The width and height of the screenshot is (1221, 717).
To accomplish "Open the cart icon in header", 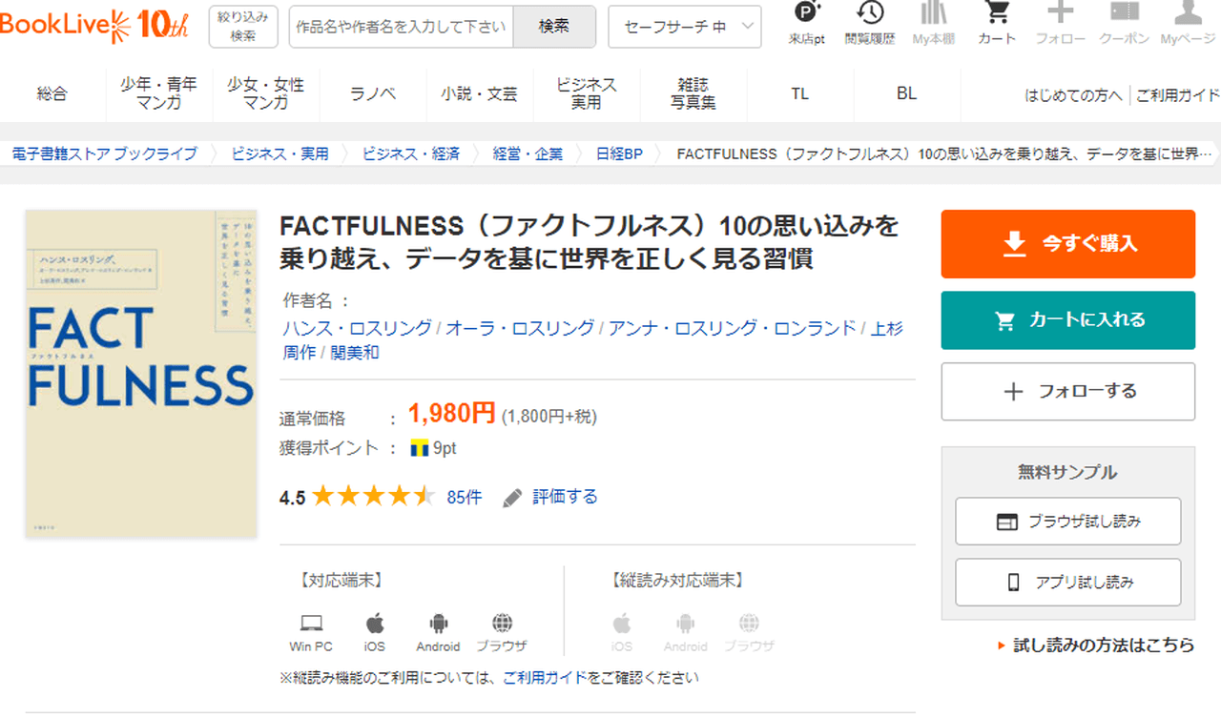I will pyautogui.click(x=997, y=14).
